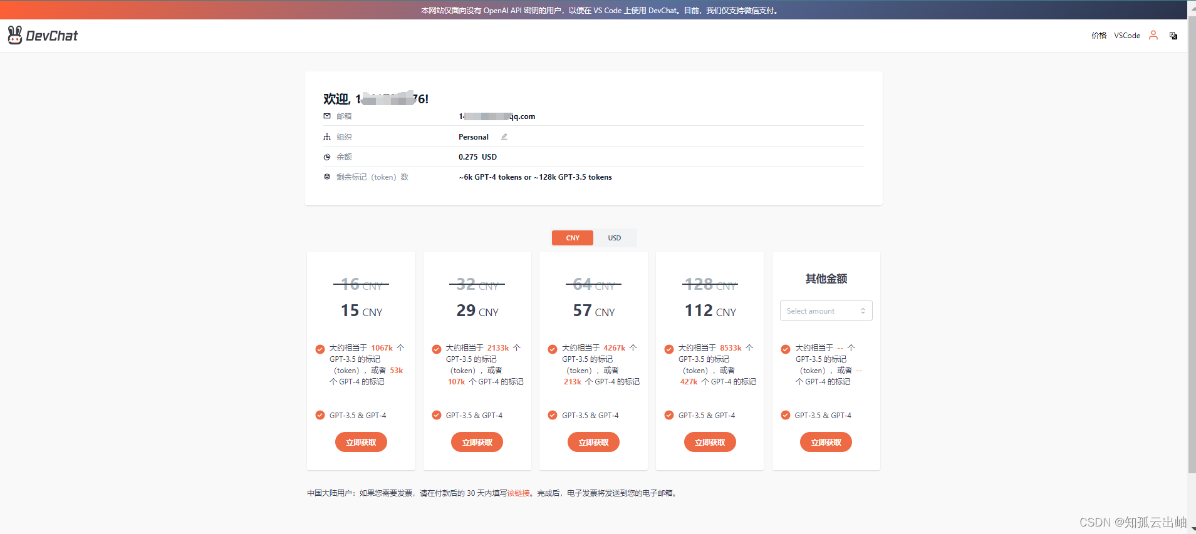The height and width of the screenshot is (534, 1196).
Task: Click the 1067k token check icon
Action: point(320,349)
